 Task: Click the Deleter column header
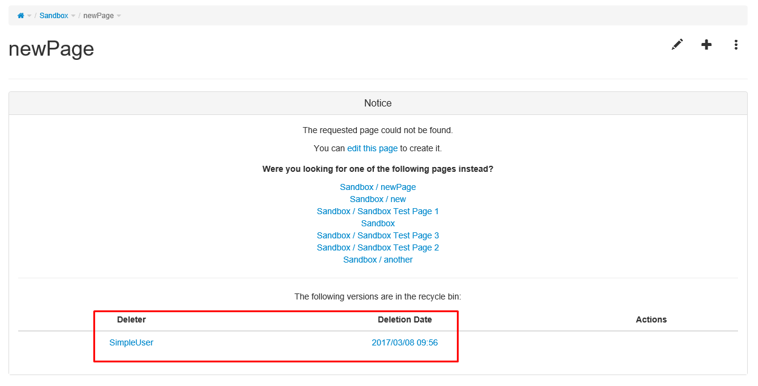click(x=131, y=319)
